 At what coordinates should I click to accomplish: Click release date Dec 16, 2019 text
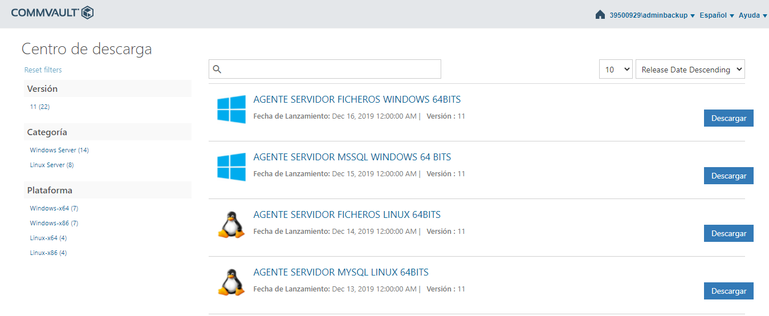click(374, 116)
